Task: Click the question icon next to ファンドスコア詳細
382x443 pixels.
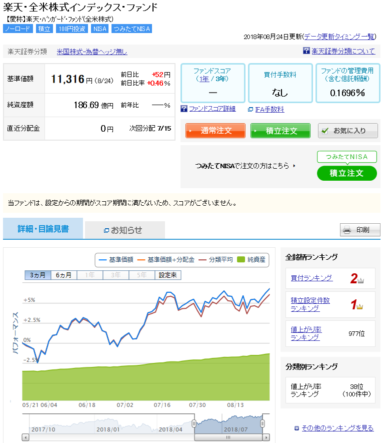Action: (x=183, y=109)
